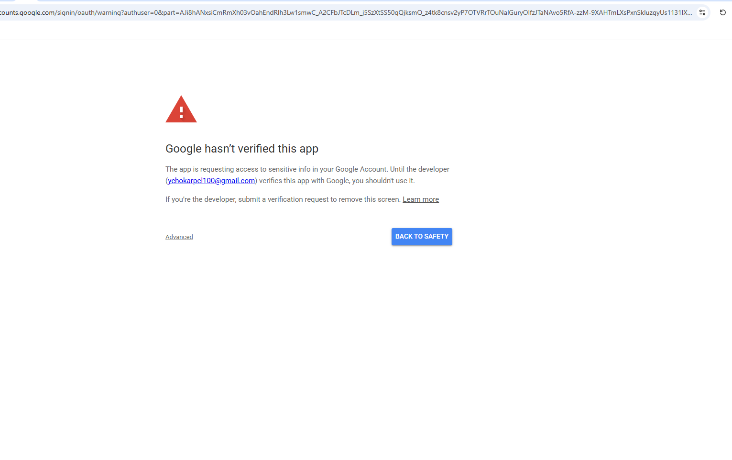Open the Learn more link
Image resolution: width=732 pixels, height=460 pixels.
point(420,199)
